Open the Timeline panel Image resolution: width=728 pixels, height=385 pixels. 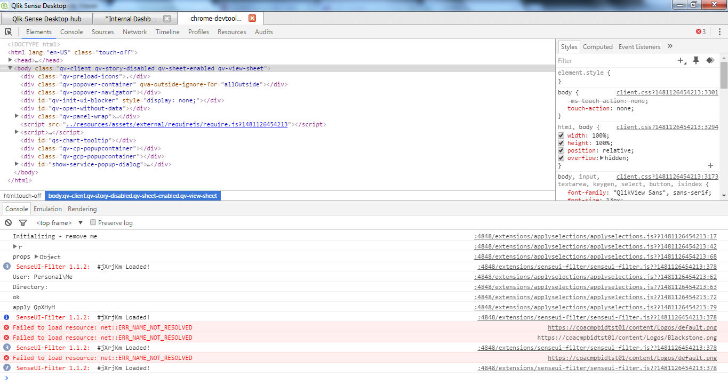pyautogui.click(x=167, y=32)
